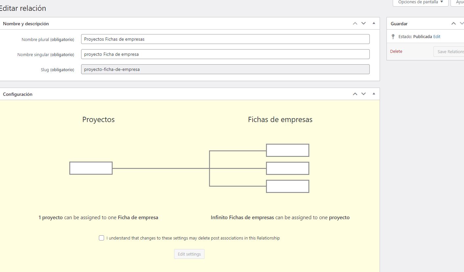Click the Edit settings button
This screenshot has width=464, height=272.
189,254
